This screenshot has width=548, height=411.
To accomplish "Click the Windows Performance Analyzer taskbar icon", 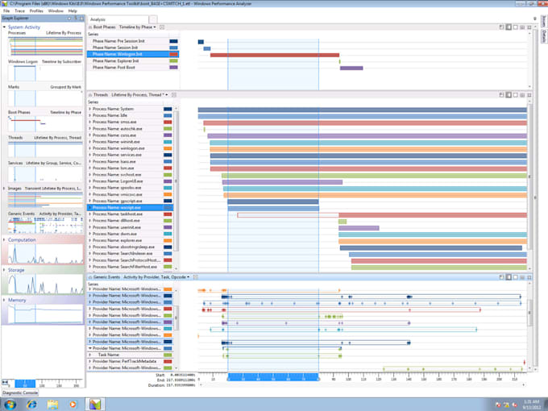I will 95,405.
